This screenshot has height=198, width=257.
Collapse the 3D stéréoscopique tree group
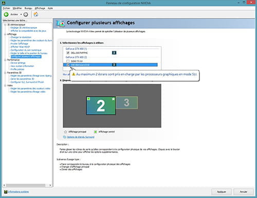pyautogui.click(x=5, y=25)
